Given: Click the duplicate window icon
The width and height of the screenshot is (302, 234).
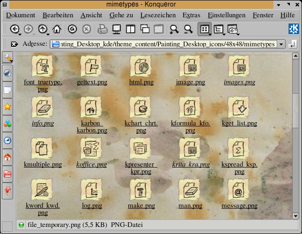Looking at the screenshot, I should (145, 29).
